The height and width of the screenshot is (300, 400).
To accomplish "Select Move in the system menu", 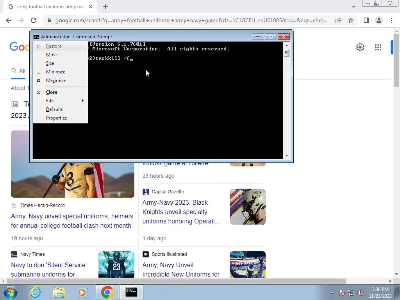I will [61, 55].
